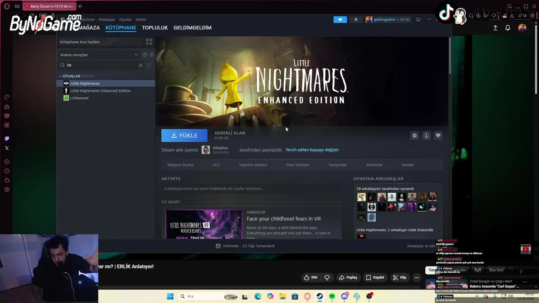Select Little Nightmares Enhanced Edition in list
Image resolution: width=539 pixels, height=303 pixels.
106,90
